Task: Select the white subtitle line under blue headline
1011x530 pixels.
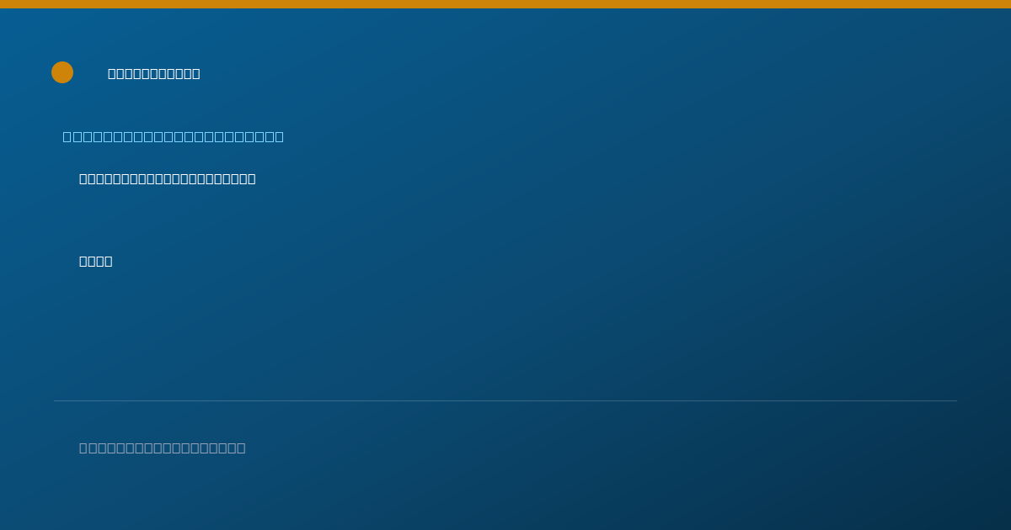Action: point(167,178)
